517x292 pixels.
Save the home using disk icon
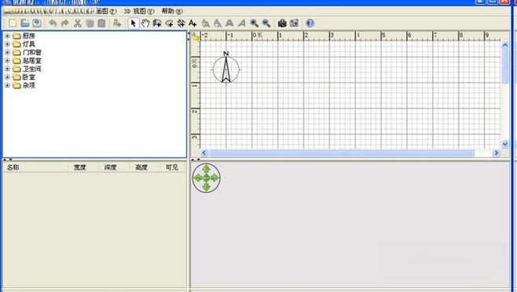(x=37, y=23)
